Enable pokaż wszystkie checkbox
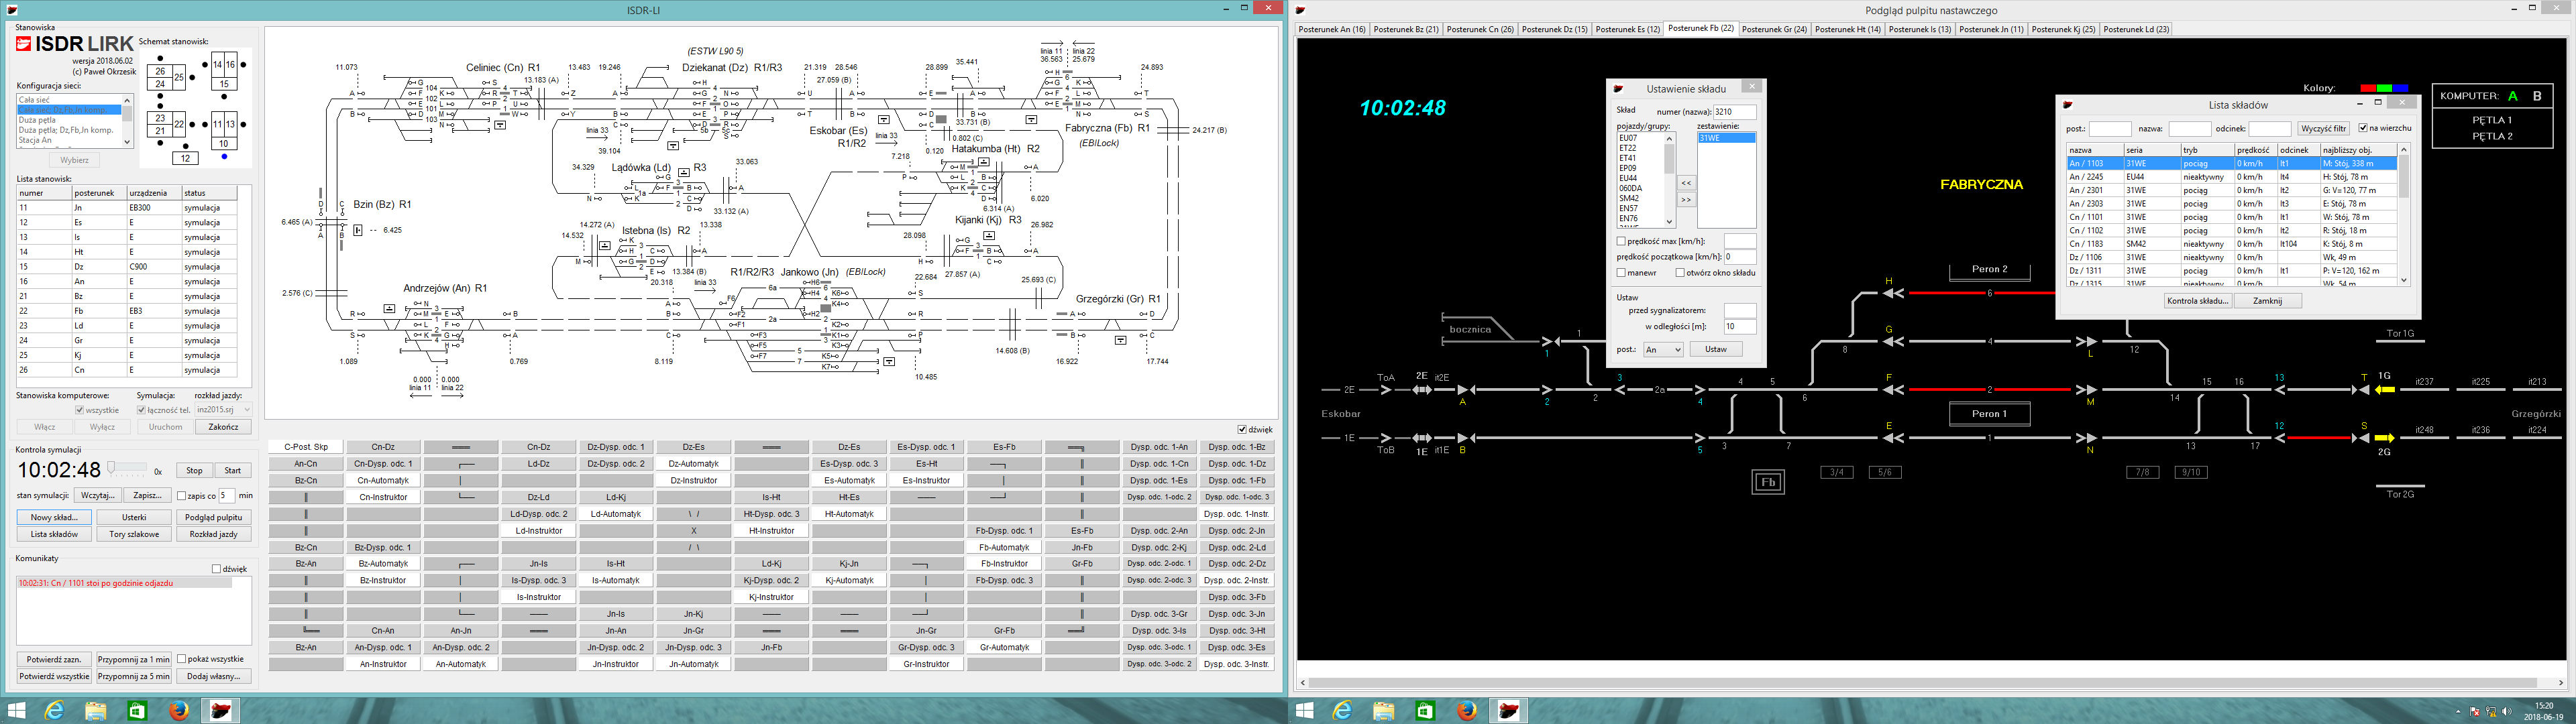Viewport: 2576px width, 724px height. coord(181,659)
